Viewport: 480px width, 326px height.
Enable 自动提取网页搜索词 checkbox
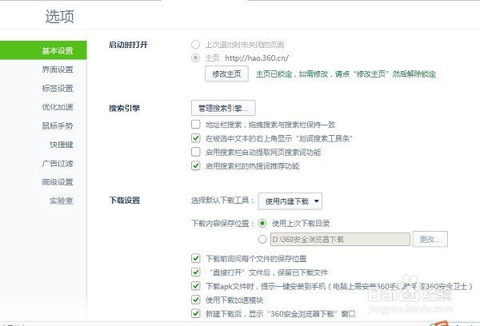pos(196,152)
